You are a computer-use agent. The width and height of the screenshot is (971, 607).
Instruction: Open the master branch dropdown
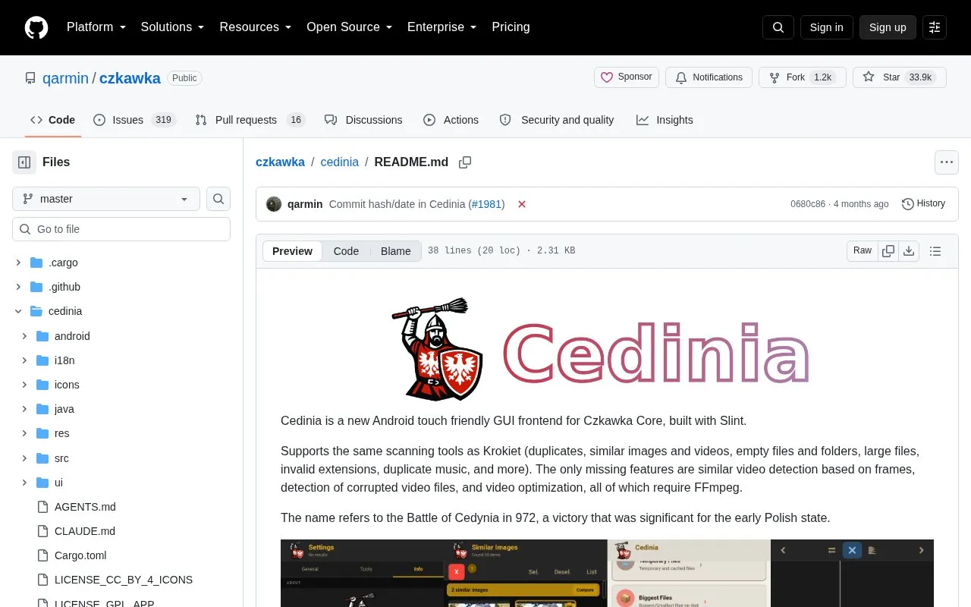pos(106,199)
